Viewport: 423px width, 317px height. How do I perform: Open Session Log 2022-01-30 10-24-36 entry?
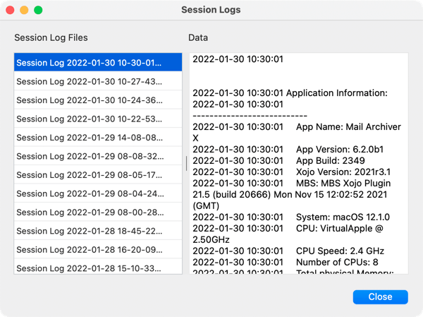pos(98,100)
